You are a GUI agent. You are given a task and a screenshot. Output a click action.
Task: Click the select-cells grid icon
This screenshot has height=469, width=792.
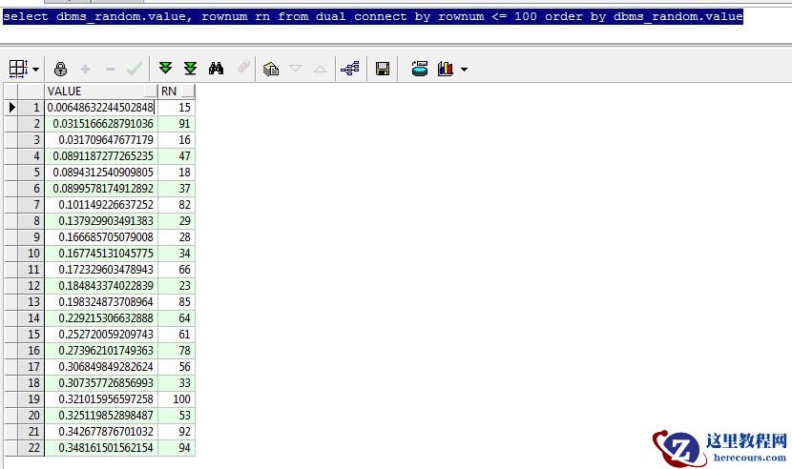click(x=18, y=69)
